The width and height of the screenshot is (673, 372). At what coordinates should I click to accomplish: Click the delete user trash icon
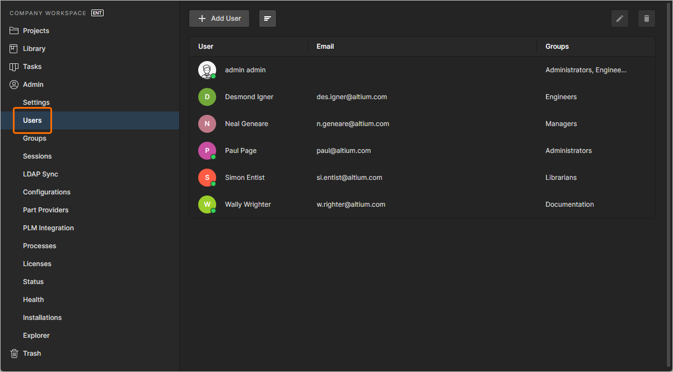646,18
